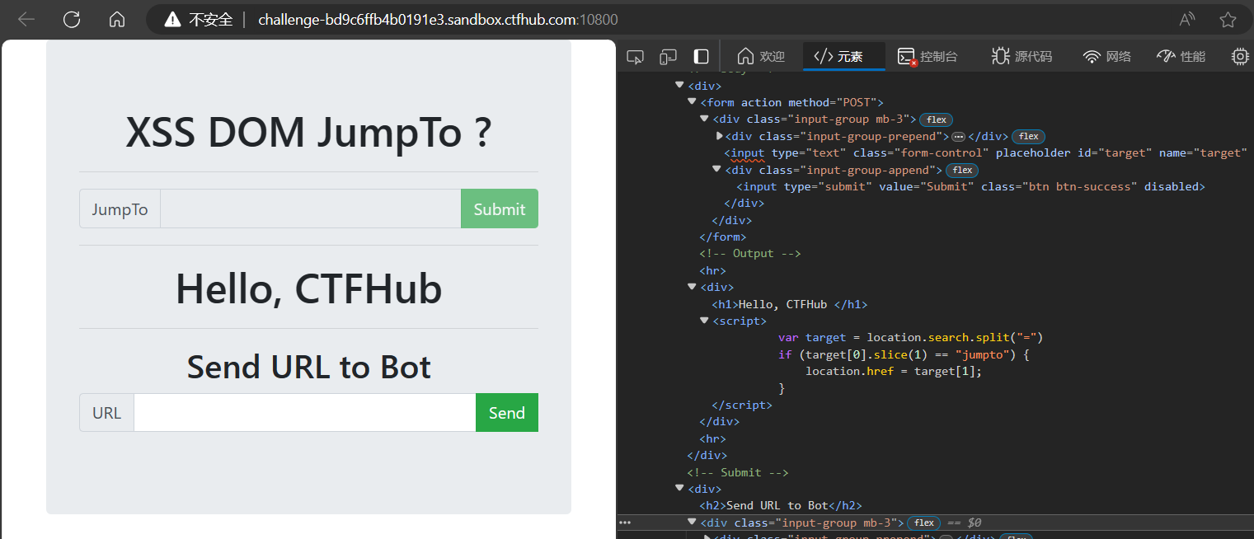Collapse the div containing Hello, CTFHub h1
The image size is (1254, 539).
point(692,287)
